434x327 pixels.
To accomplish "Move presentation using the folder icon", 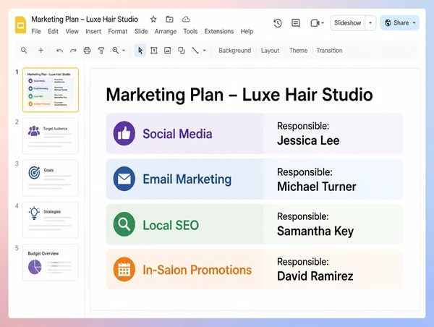I will click(169, 19).
